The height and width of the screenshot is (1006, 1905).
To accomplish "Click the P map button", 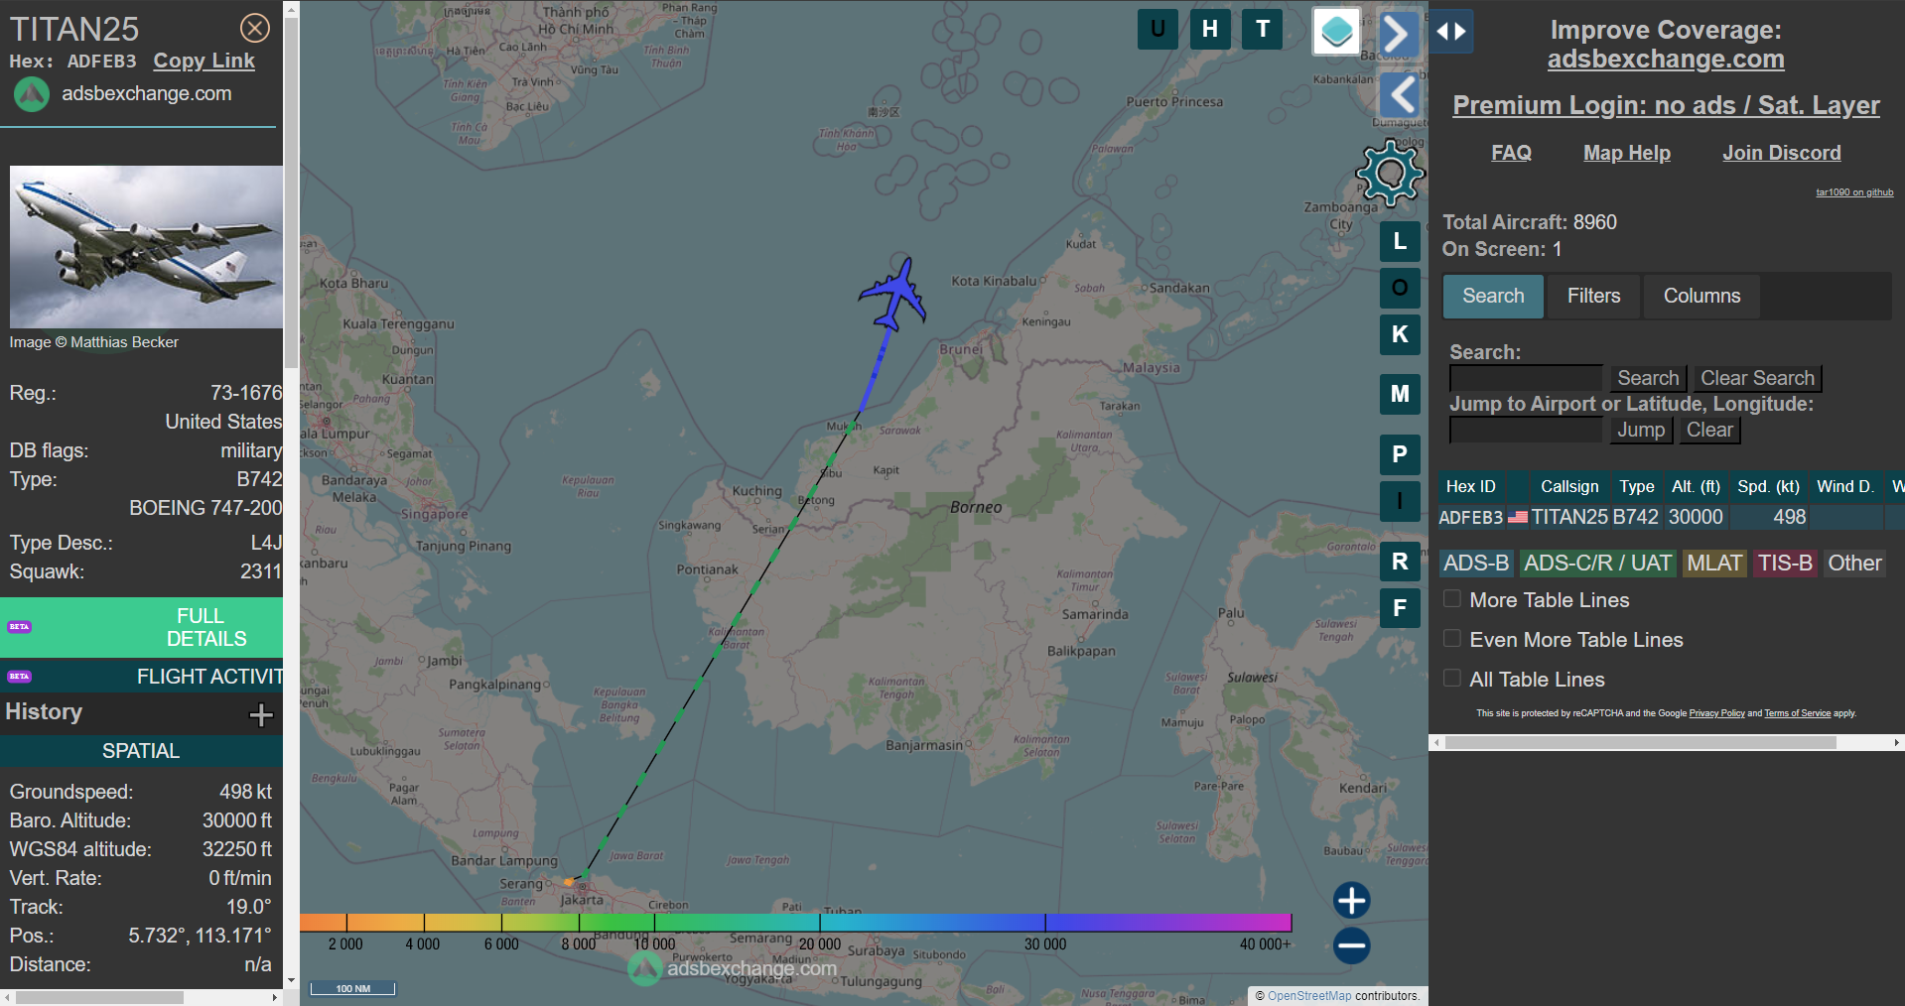I will [x=1400, y=454].
